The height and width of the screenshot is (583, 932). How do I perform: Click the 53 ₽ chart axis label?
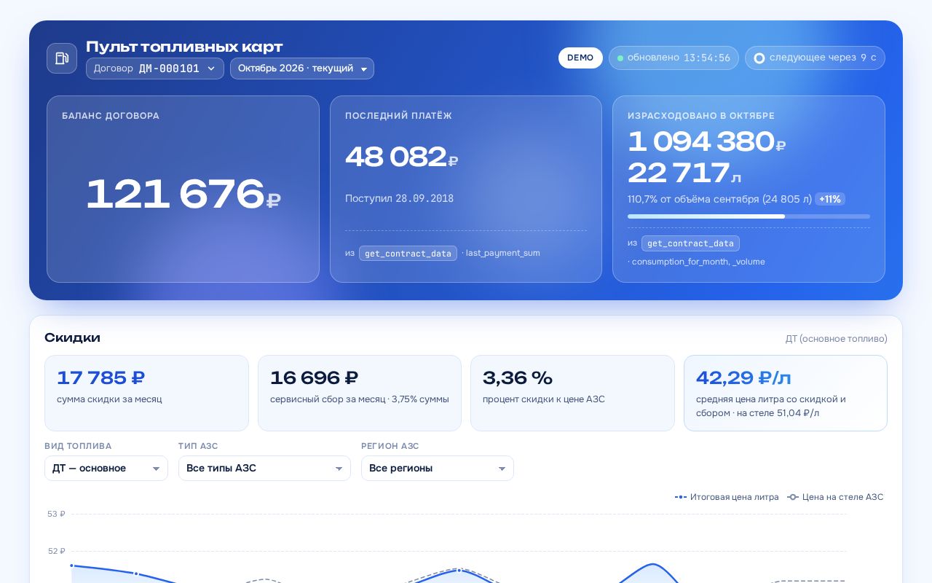click(57, 514)
